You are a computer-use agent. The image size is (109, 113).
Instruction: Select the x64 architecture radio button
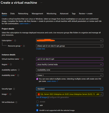click(x=37, y=105)
